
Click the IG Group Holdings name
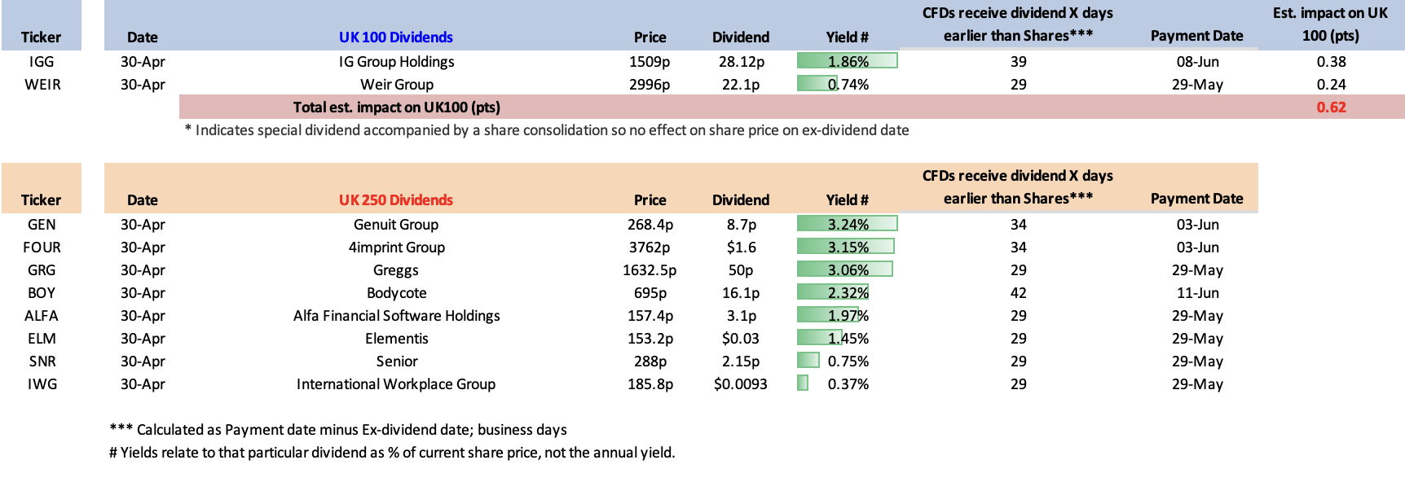[396, 62]
